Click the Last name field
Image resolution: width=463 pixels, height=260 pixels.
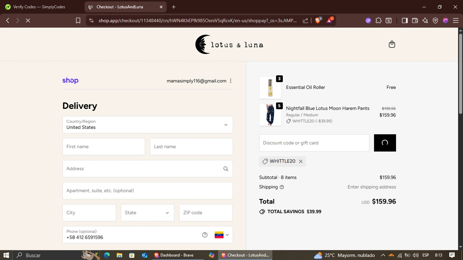click(191, 147)
